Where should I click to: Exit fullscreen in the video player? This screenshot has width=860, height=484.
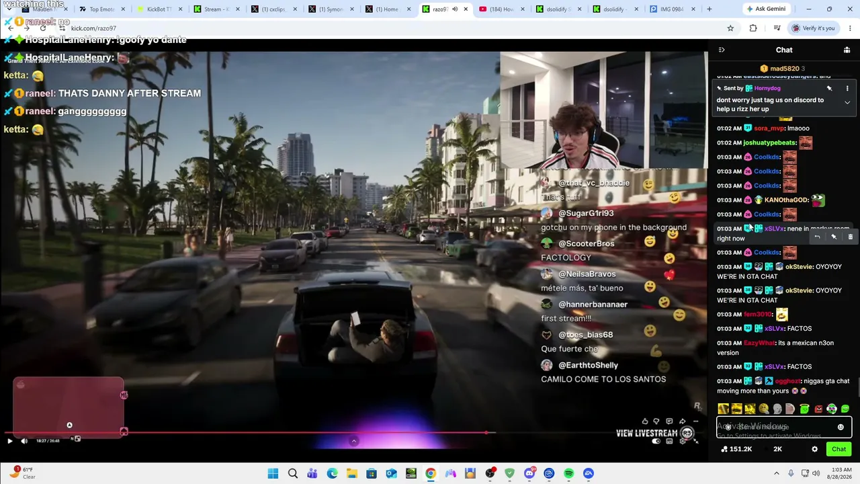pos(695,441)
